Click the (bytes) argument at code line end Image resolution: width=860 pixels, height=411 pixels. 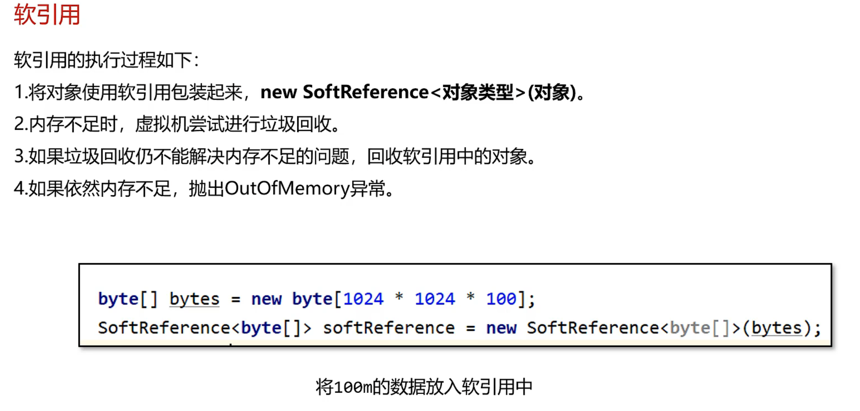[777, 328]
